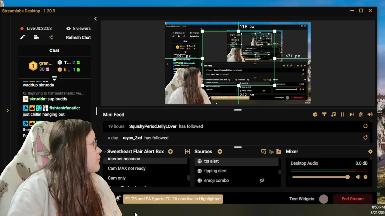Click the Test Widgets button
The image size is (385, 216).
click(302, 199)
